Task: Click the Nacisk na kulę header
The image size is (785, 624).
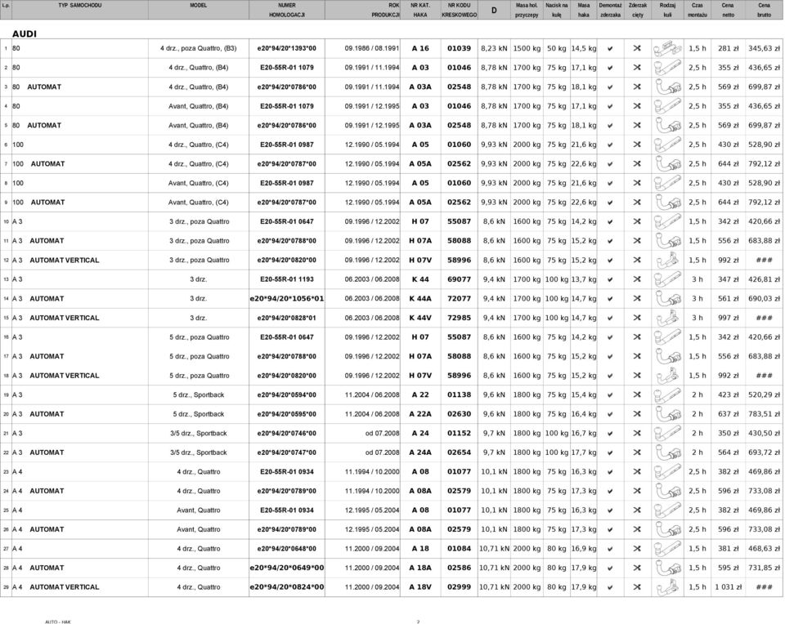Action: (x=557, y=10)
